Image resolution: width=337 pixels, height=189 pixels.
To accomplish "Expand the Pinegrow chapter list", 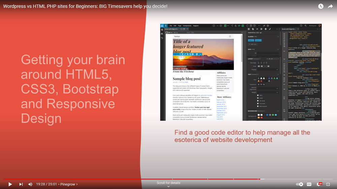I will pos(68,184).
